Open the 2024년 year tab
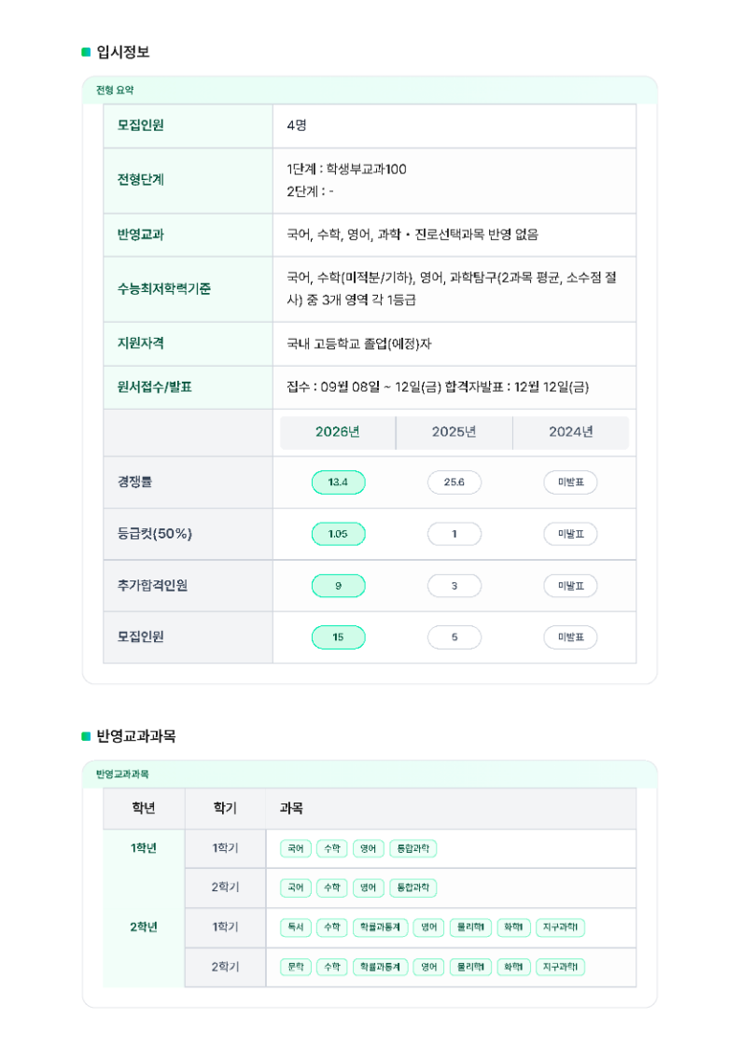 (x=570, y=432)
